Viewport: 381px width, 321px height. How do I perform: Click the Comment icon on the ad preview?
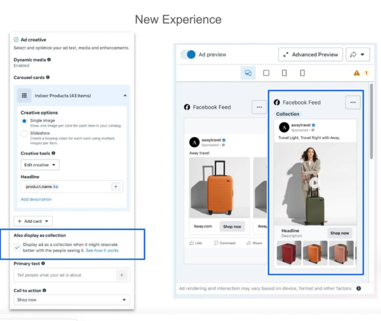(216, 243)
